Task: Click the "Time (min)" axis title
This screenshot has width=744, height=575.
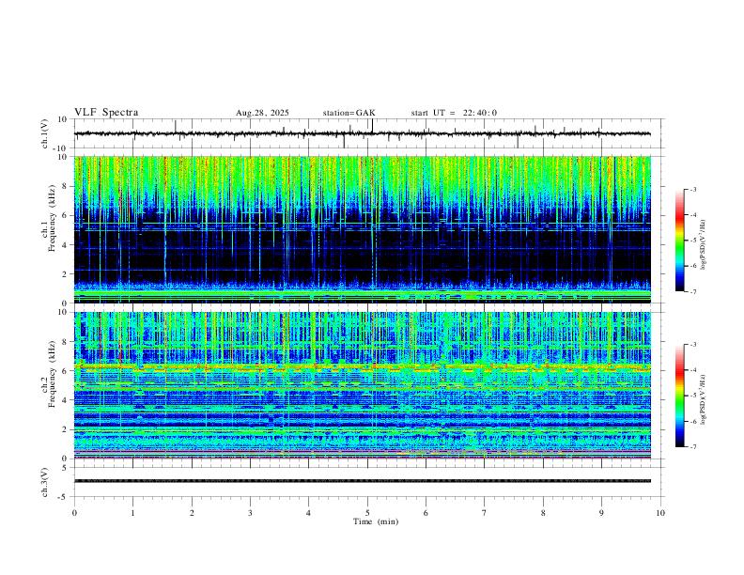Action: 376,521
